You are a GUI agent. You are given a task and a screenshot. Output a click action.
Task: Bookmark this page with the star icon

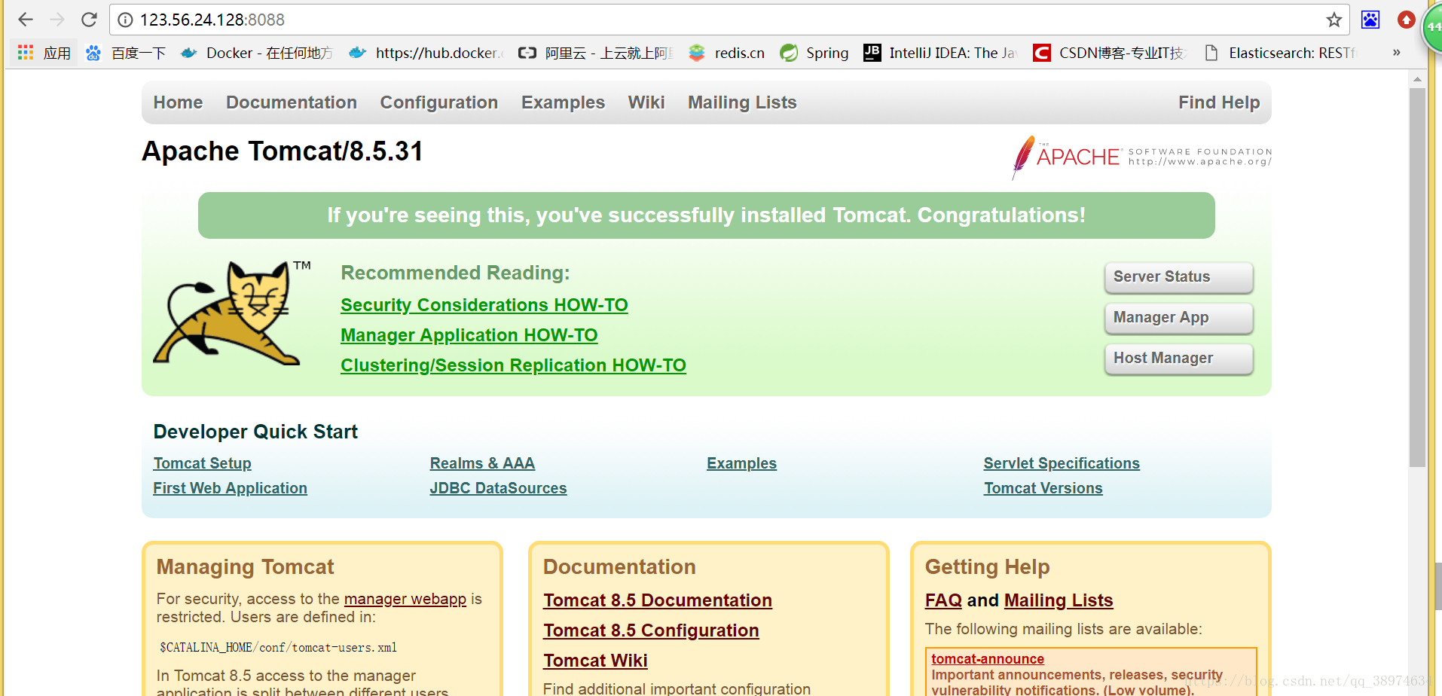1334,20
